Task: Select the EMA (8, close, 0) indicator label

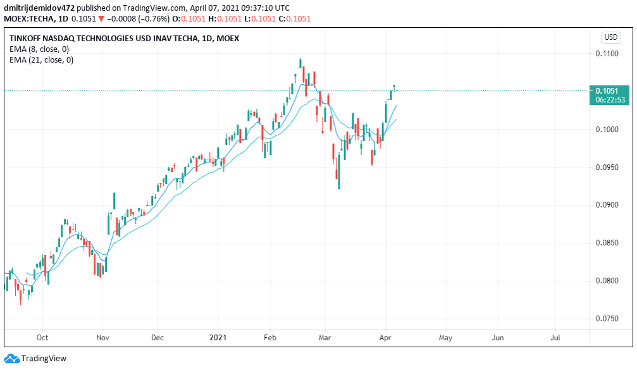Action: pyautogui.click(x=39, y=49)
